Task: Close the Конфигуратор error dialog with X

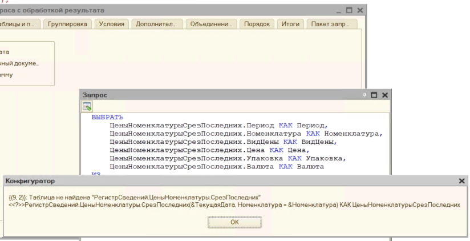Action: 461,180
